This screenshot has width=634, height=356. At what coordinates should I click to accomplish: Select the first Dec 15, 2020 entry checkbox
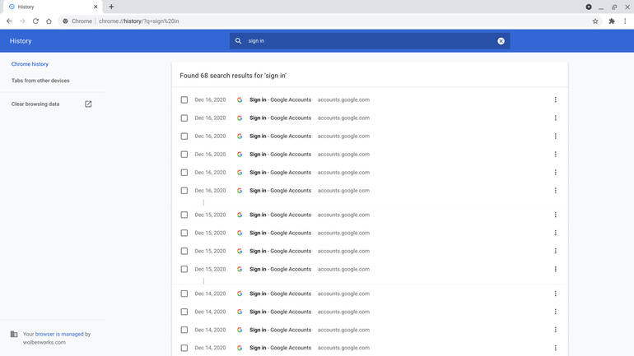coord(184,215)
